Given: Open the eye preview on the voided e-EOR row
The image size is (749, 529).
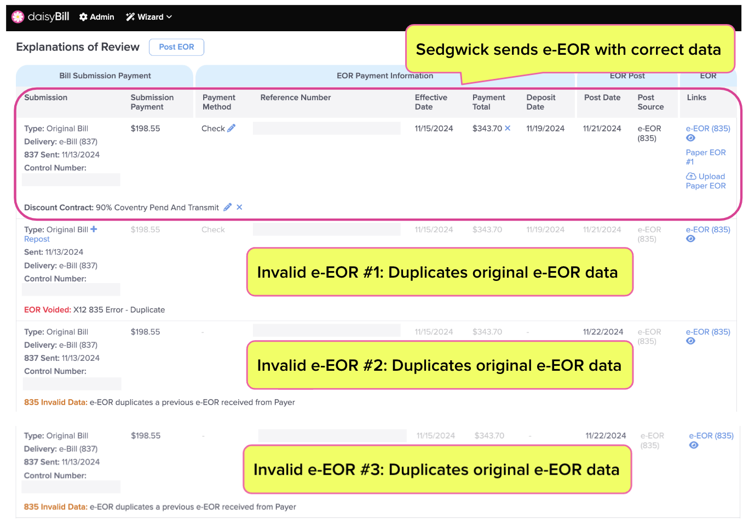Looking at the screenshot, I should pos(690,239).
